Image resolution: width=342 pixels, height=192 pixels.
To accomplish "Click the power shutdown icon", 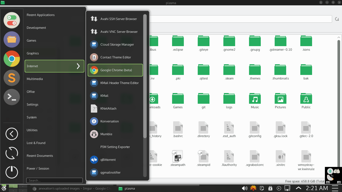I will [12, 172].
